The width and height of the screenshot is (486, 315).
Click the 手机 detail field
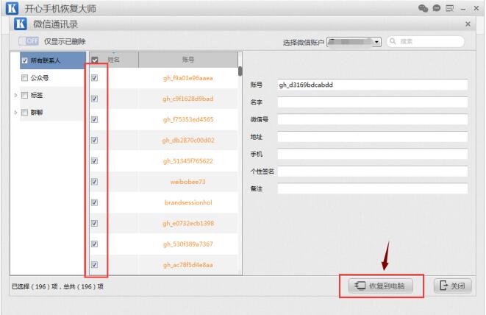pyautogui.click(x=372, y=154)
